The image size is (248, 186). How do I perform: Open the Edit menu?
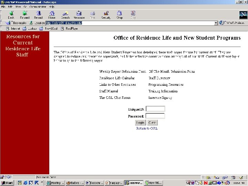pos(10,7)
